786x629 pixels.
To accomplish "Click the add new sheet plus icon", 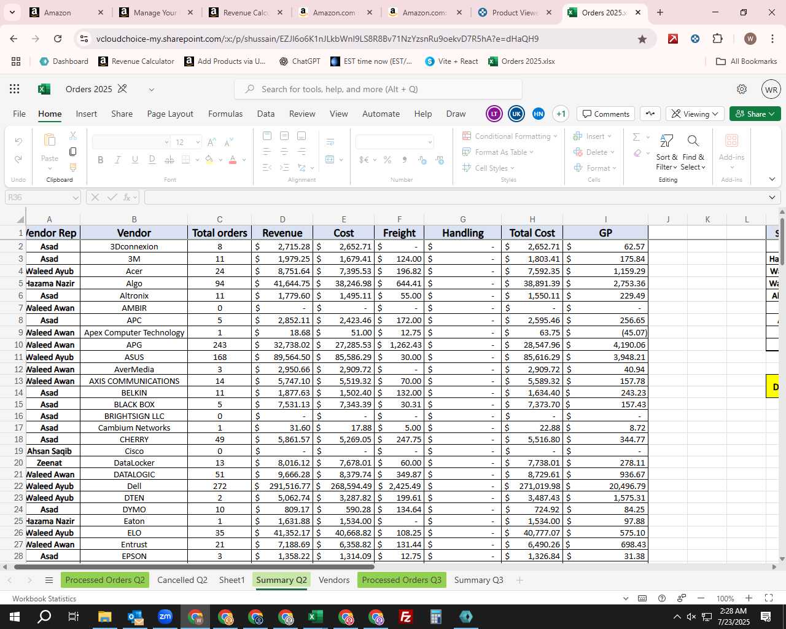I will (x=519, y=580).
